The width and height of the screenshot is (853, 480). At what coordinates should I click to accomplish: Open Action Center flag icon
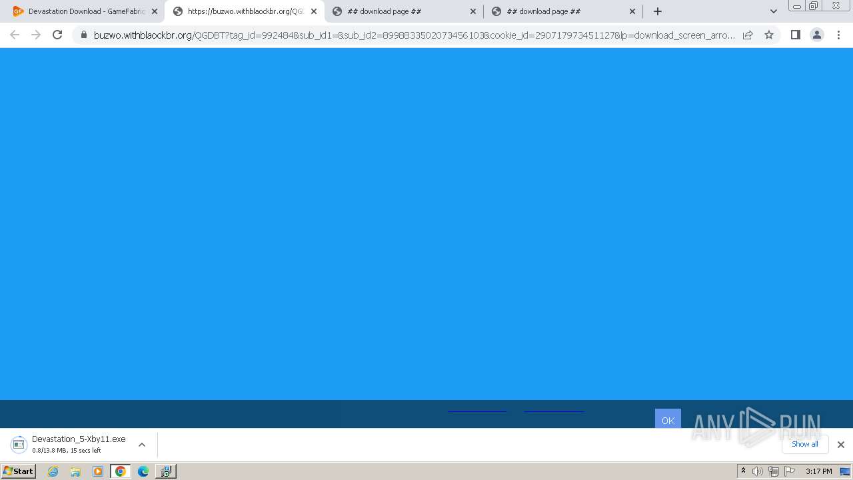790,471
